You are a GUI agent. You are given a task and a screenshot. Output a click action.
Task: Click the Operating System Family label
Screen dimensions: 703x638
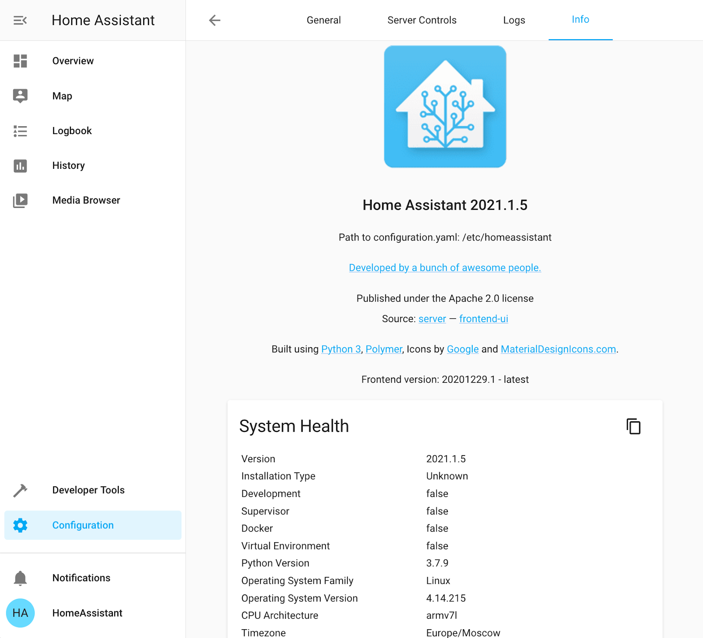297,581
